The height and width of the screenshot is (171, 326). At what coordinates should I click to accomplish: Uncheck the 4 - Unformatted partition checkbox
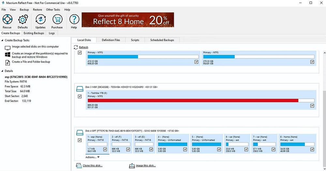(185, 150)
